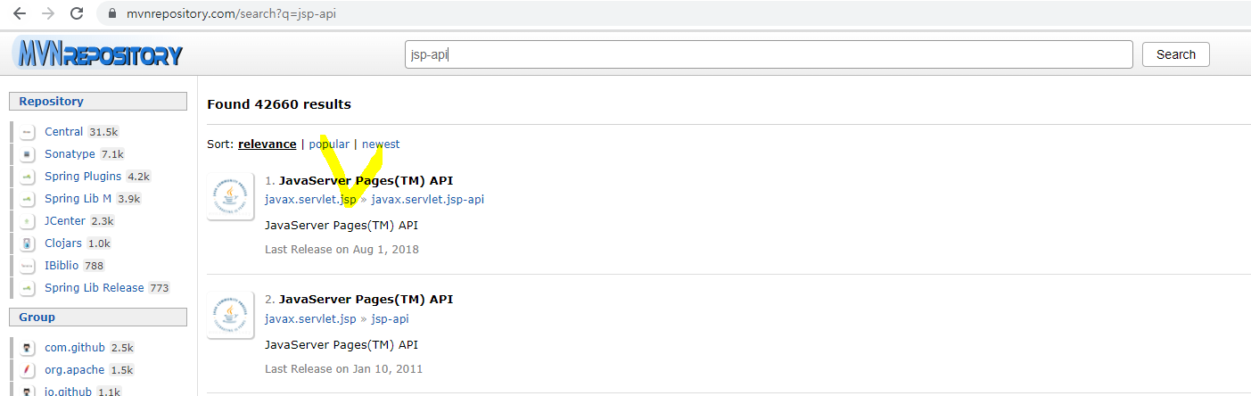This screenshot has height=396, width=1251.
Task: Click the padlock icon in address bar
Action: [112, 14]
